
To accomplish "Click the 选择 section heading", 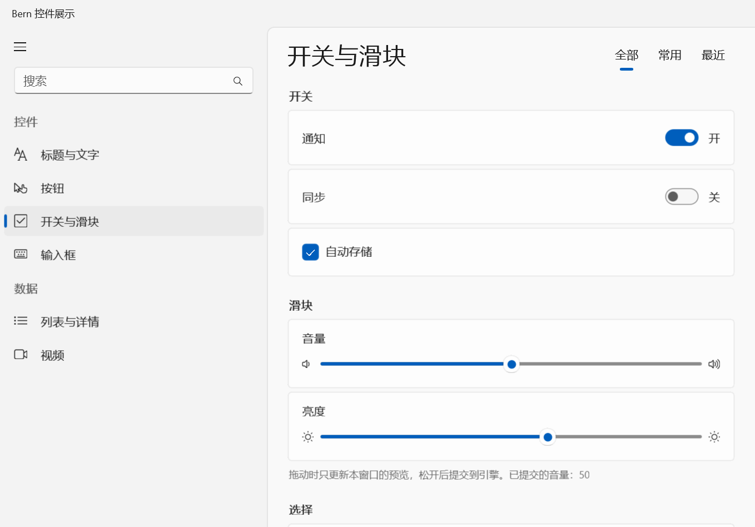I will pos(301,510).
